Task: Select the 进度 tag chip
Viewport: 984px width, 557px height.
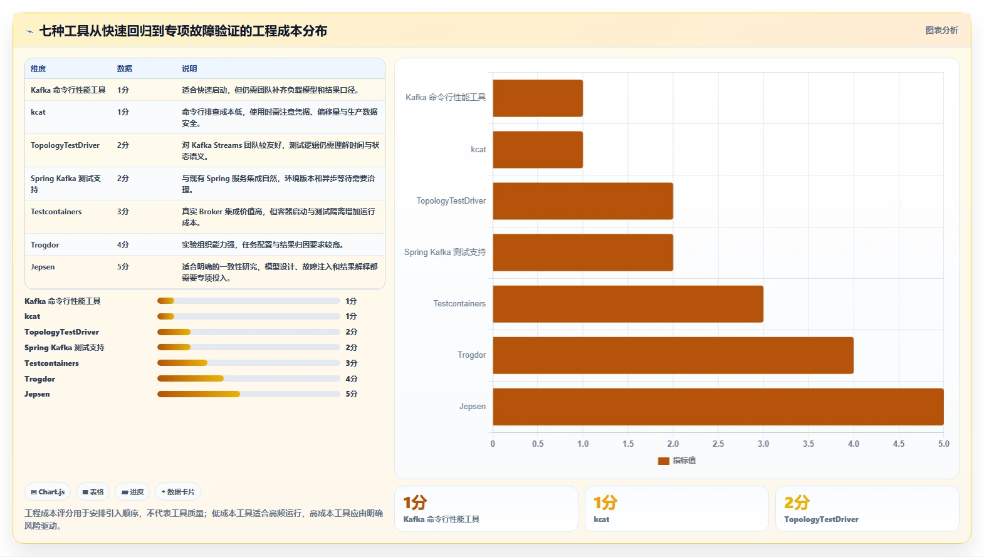Action: (132, 492)
